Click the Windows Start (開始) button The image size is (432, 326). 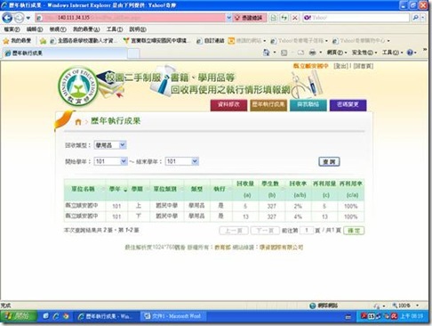[x=19, y=316]
